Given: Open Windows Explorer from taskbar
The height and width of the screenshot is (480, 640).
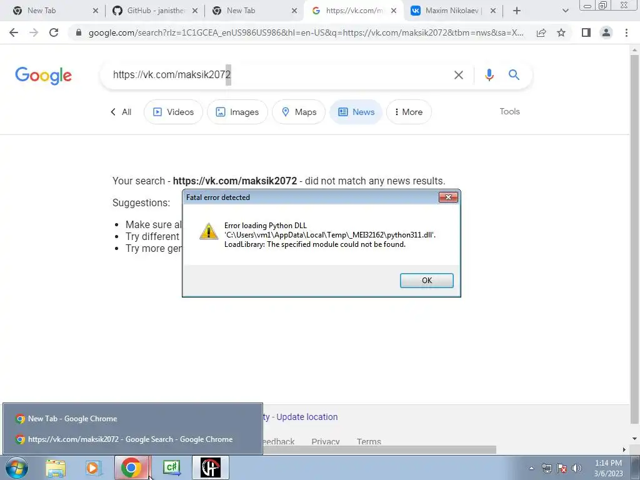Looking at the screenshot, I should coord(56,467).
